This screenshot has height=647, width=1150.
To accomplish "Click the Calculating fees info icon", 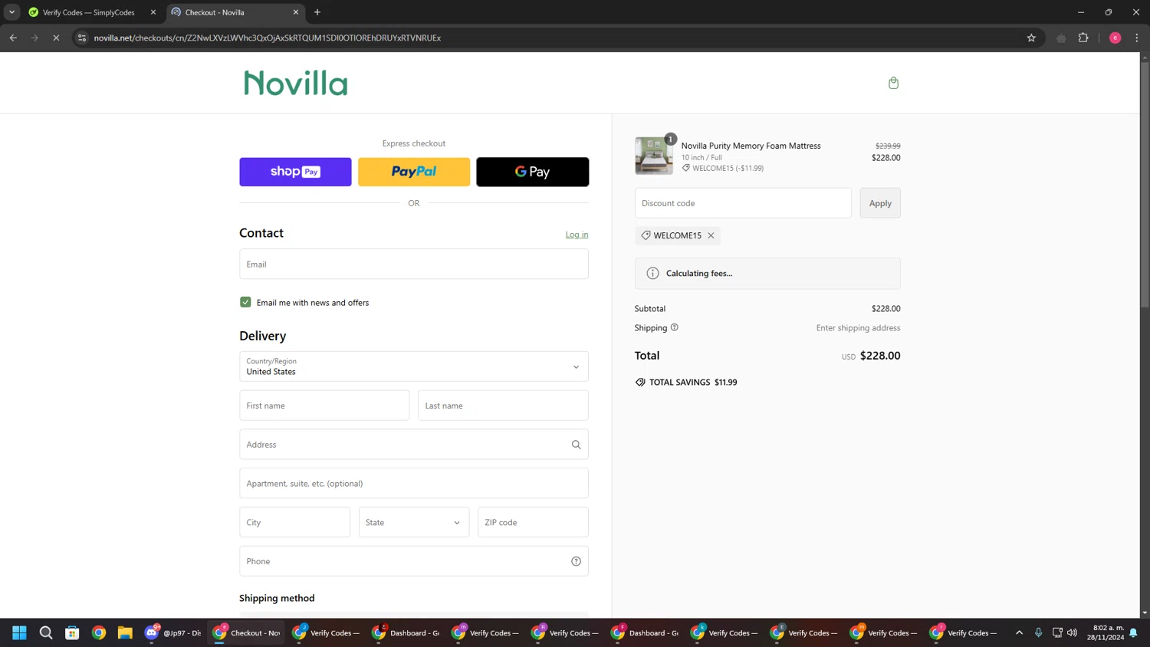I will pos(652,273).
